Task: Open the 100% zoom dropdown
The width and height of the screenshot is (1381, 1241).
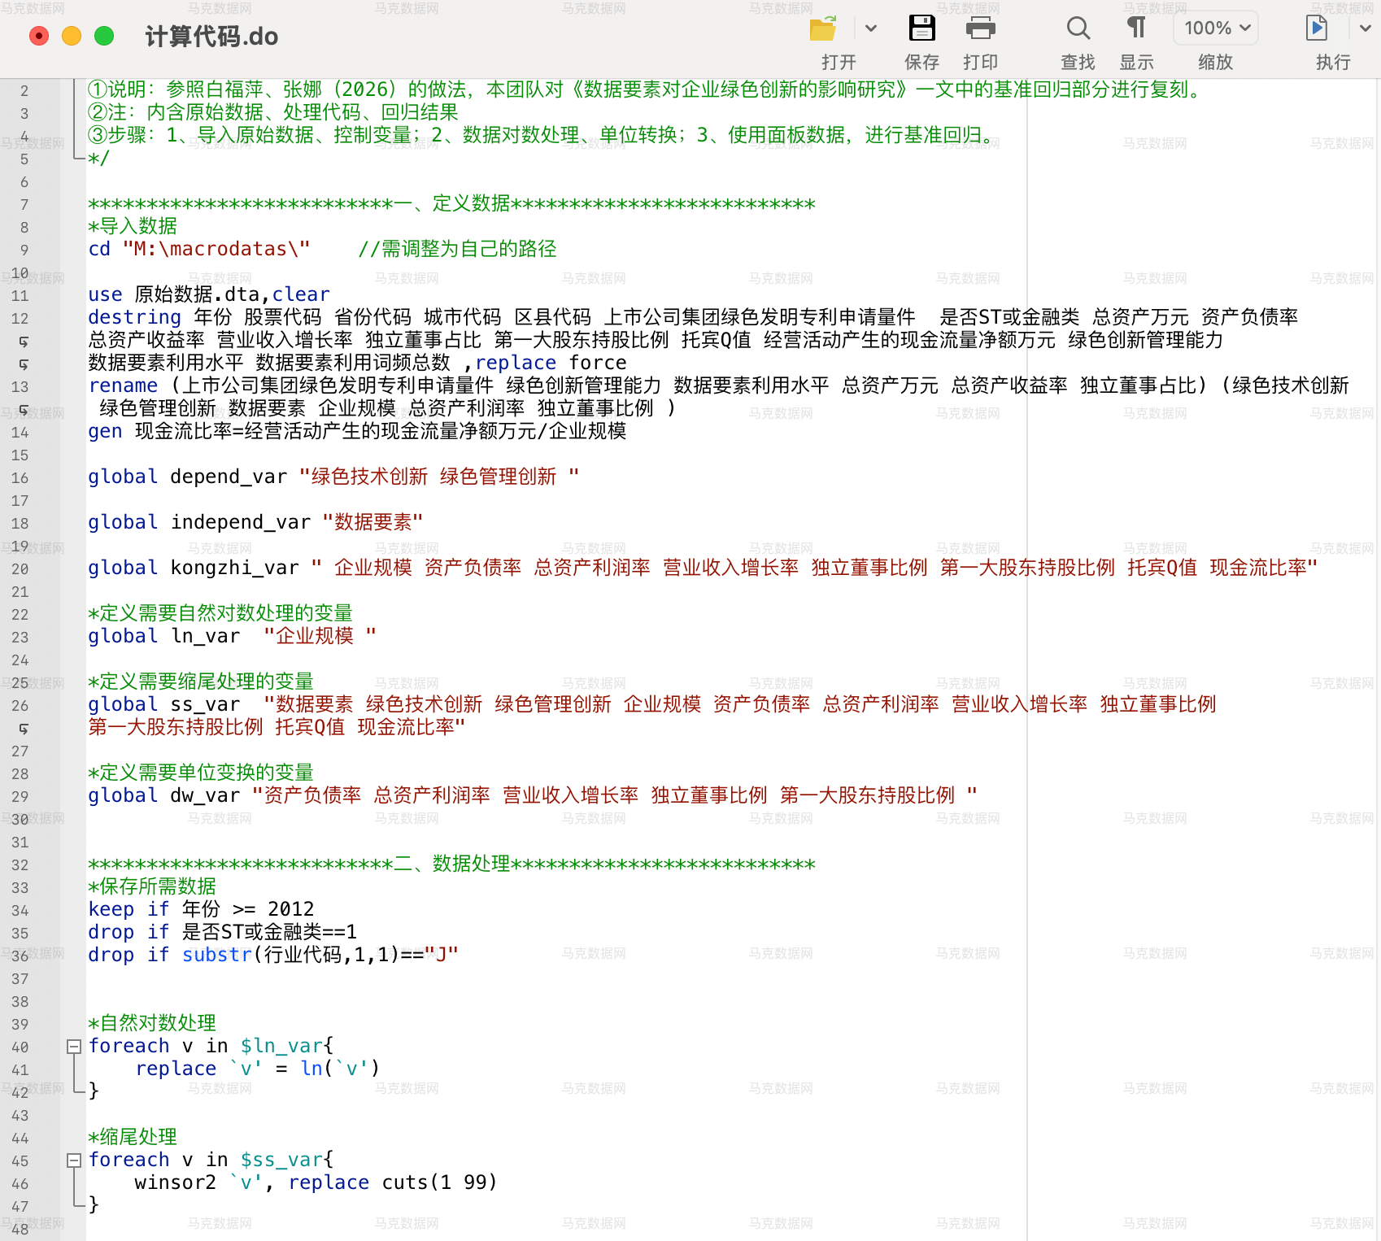Action: coord(1216,28)
